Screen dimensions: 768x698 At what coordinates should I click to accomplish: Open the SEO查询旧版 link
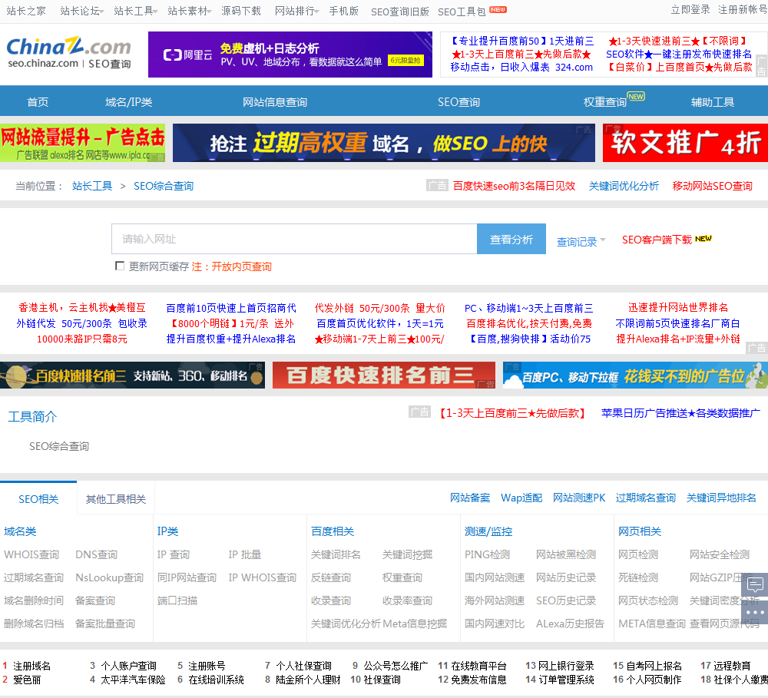(399, 12)
